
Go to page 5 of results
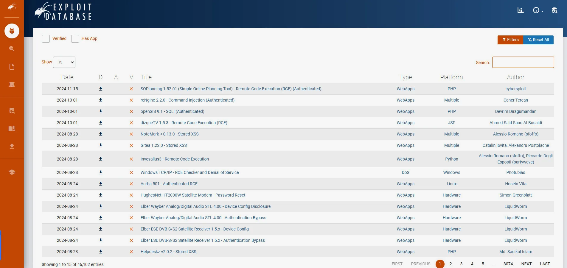(483, 264)
